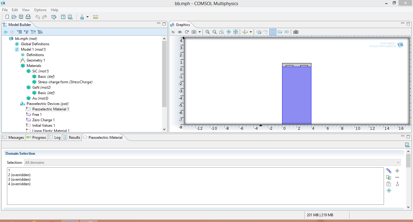The image size is (413, 222).
Task: Open the Selection 'All domains' dropdown
Action: click(212, 163)
